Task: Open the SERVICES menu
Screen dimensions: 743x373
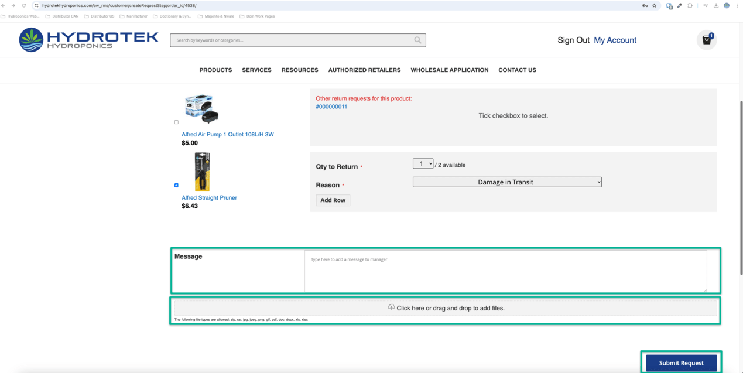Action: (256, 70)
